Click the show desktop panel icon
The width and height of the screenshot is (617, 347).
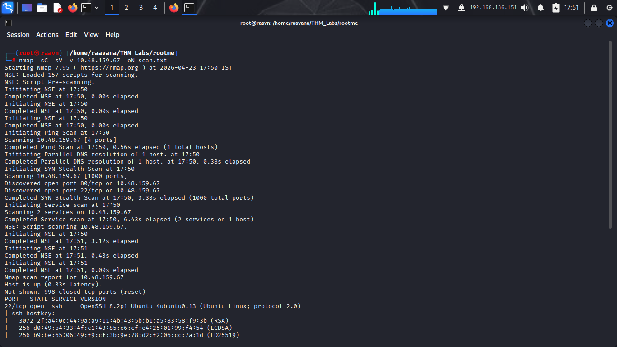click(x=27, y=8)
